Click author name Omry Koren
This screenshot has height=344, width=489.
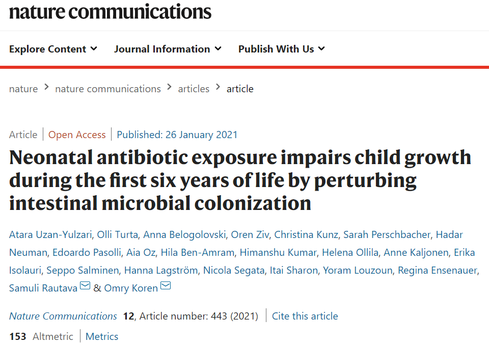131,288
